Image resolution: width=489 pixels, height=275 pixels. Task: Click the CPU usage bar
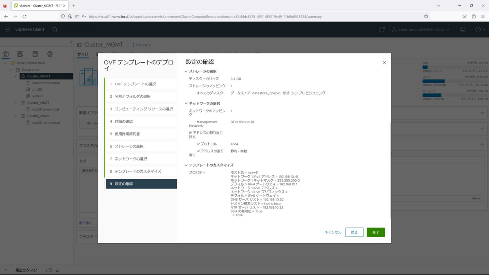455,67
